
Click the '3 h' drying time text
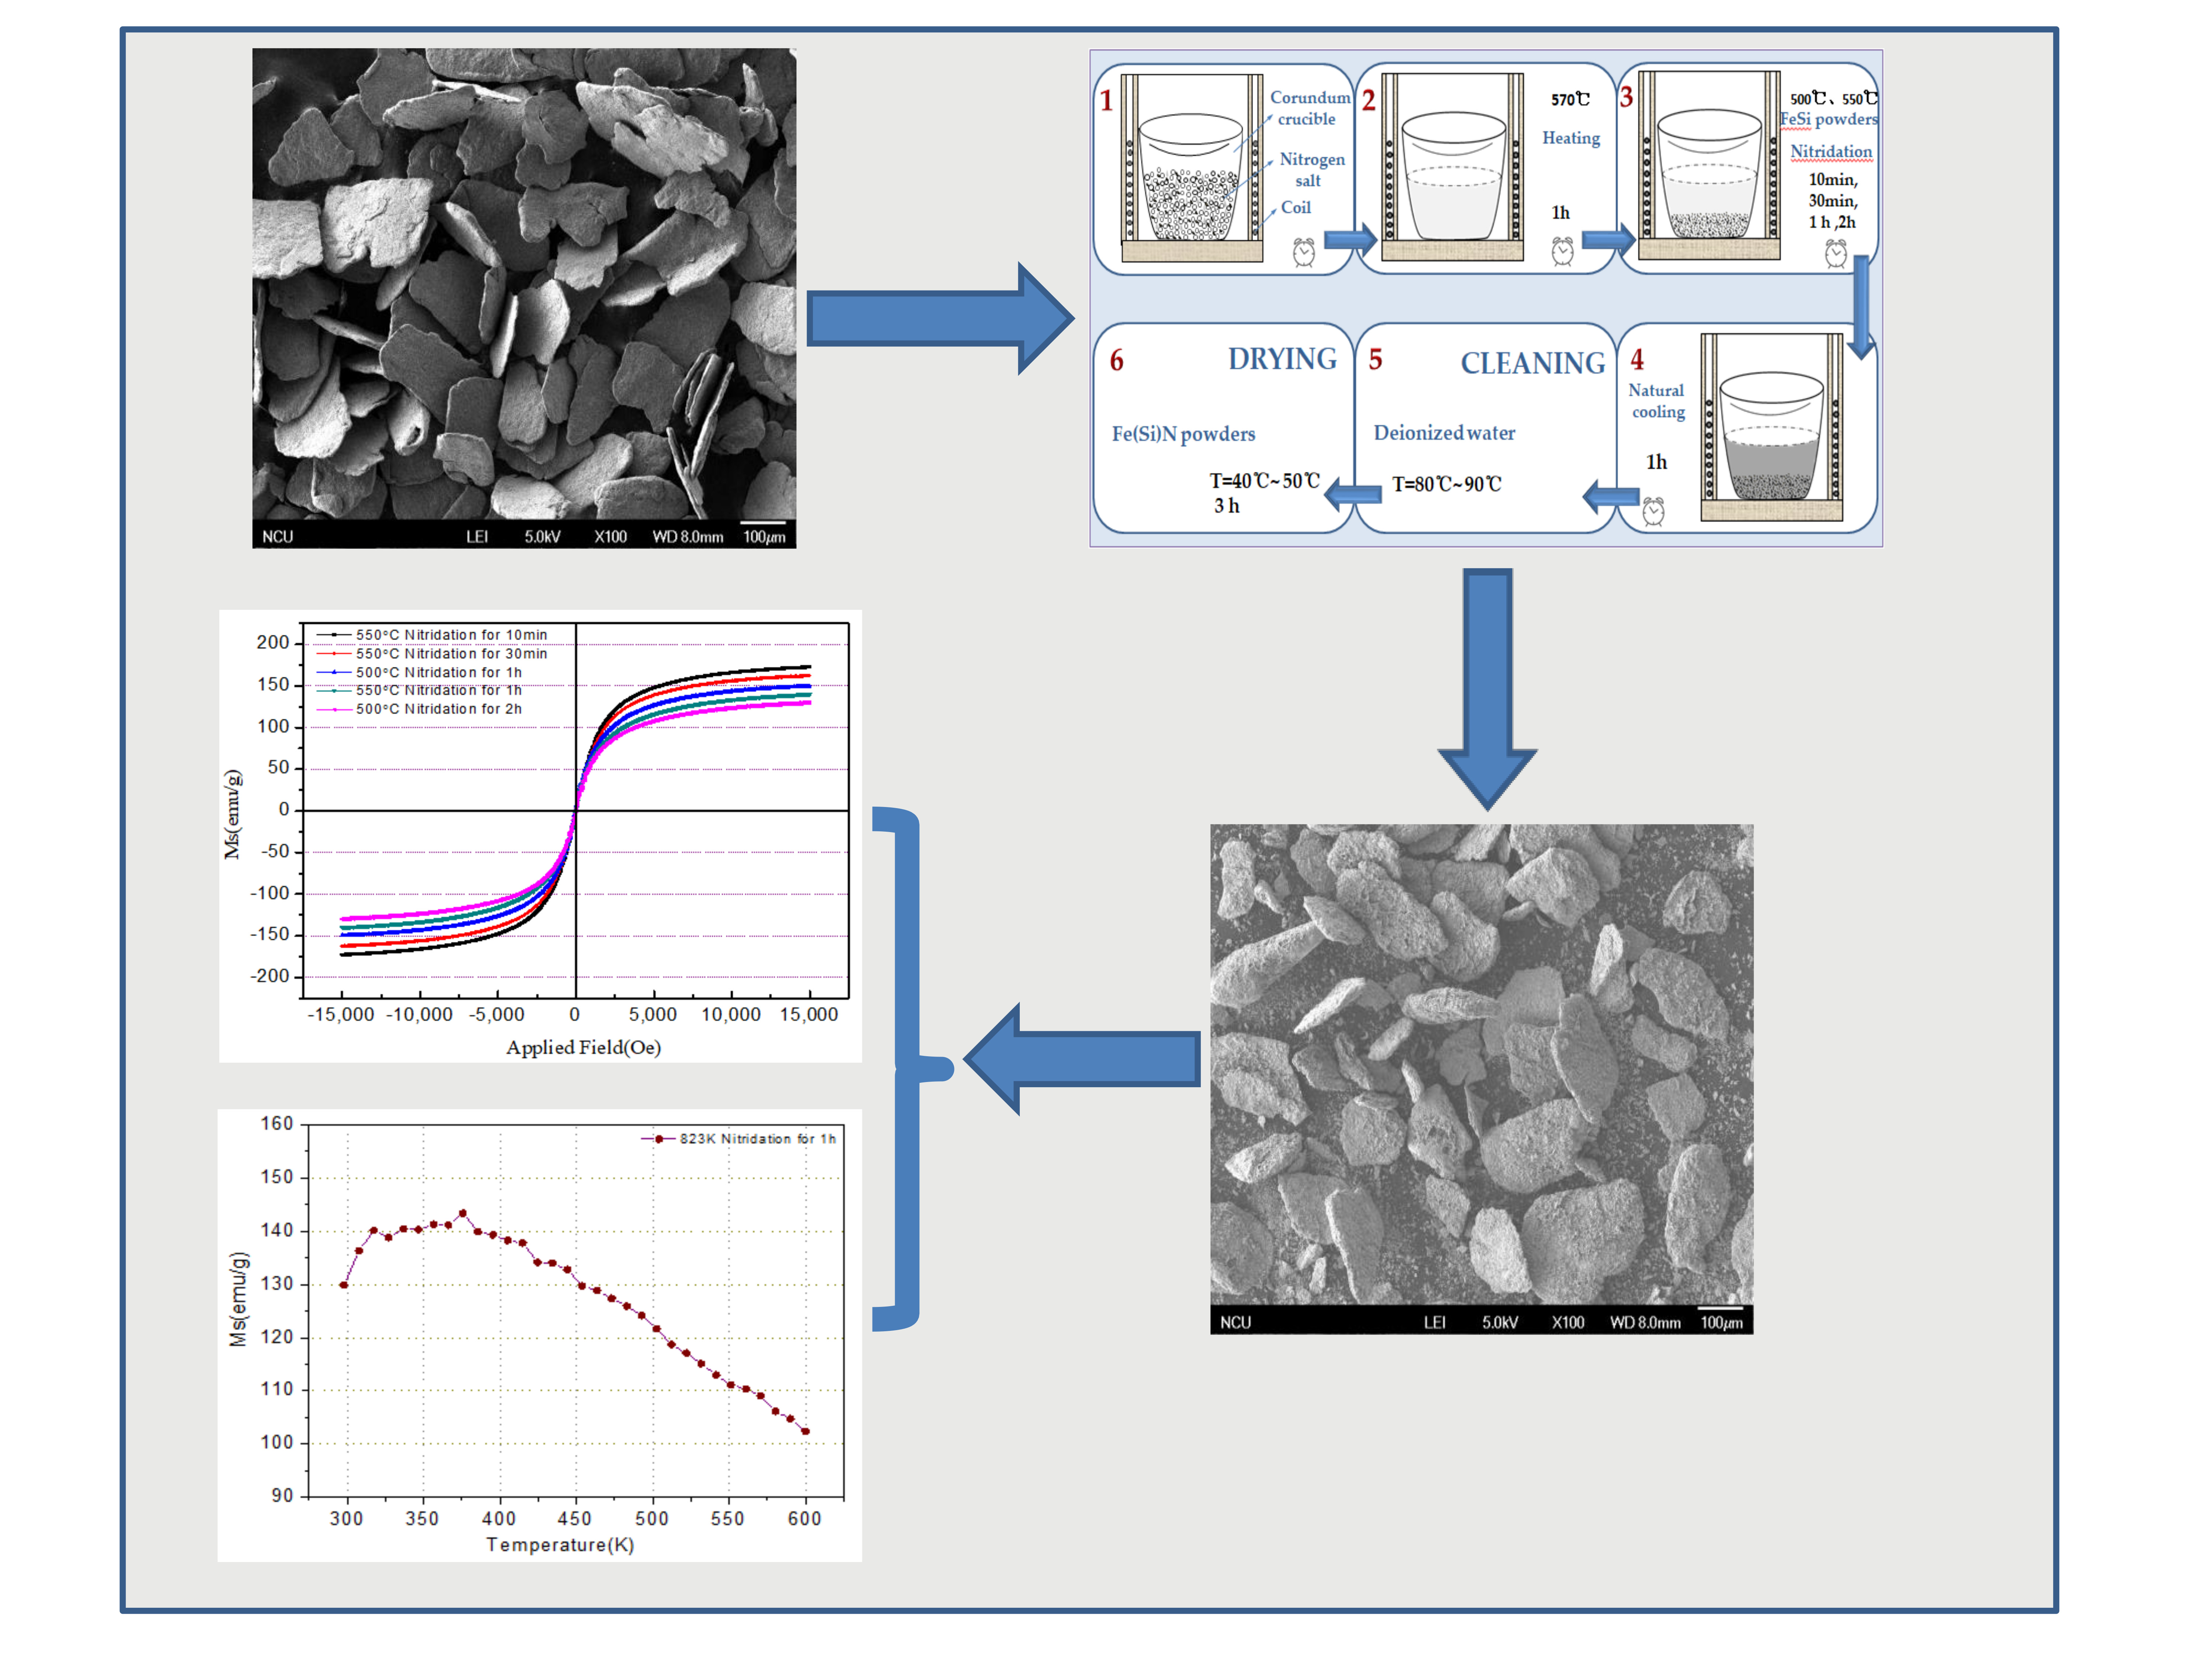click(1227, 506)
